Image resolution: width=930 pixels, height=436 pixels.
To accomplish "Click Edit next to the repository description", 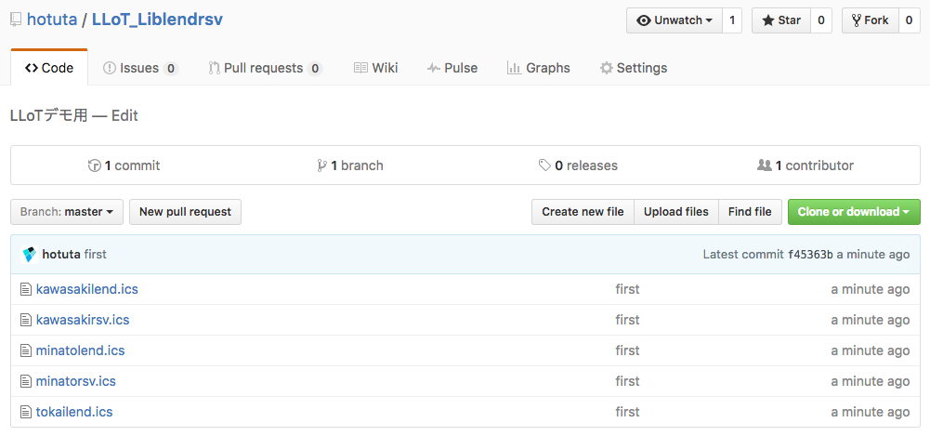I will (x=124, y=115).
